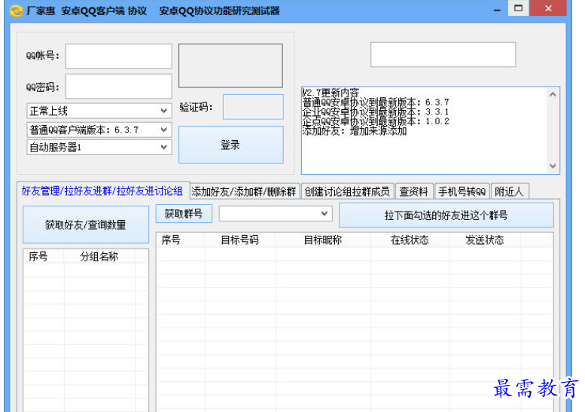The image size is (585, 412).
Task: Click the 验证码 input box
Action: click(253, 107)
